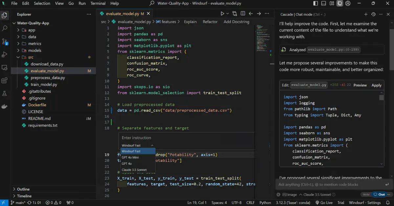Choose Claude 3.5 Sonnet from model list
The height and width of the screenshot is (206, 394).
coord(138,170)
